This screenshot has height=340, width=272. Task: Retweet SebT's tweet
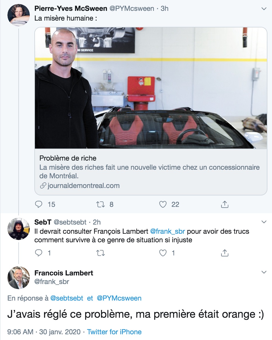100,253
